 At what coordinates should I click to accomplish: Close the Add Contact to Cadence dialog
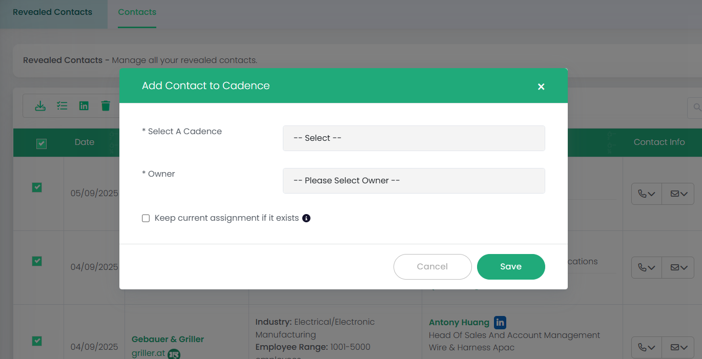pos(541,87)
